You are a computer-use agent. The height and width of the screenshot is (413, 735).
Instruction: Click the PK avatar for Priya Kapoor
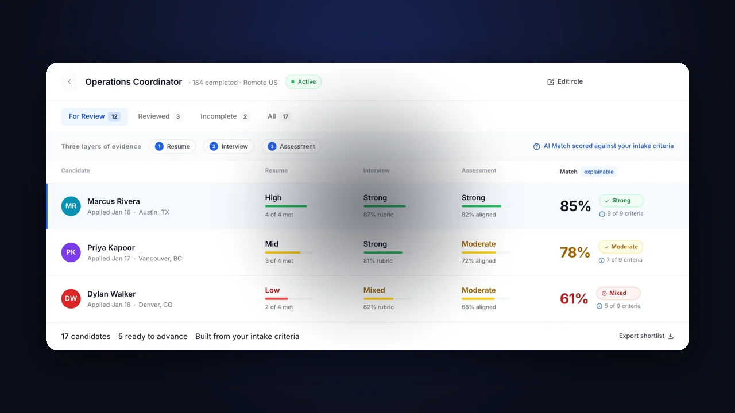tap(71, 252)
